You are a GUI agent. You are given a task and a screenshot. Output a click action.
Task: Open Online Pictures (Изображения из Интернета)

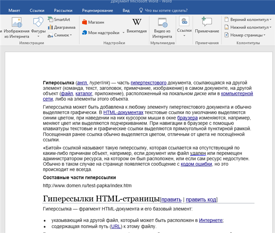(x=16, y=27)
